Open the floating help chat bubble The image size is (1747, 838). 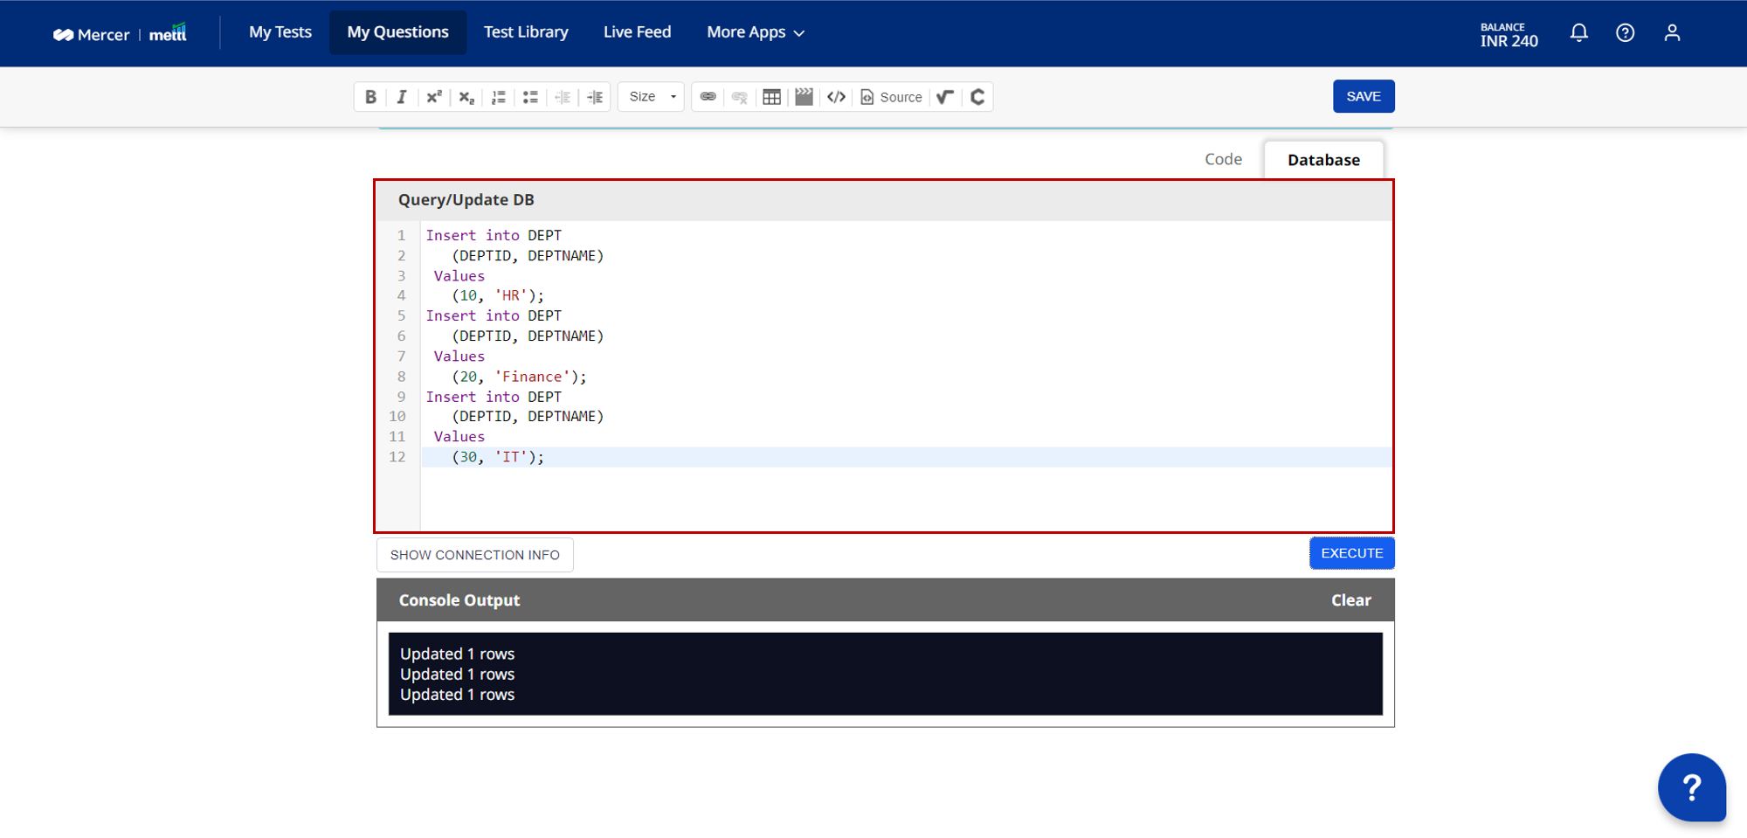[1692, 787]
